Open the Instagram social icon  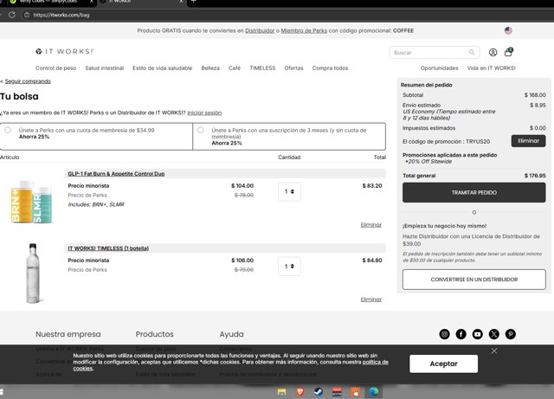click(x=444, y=334)
